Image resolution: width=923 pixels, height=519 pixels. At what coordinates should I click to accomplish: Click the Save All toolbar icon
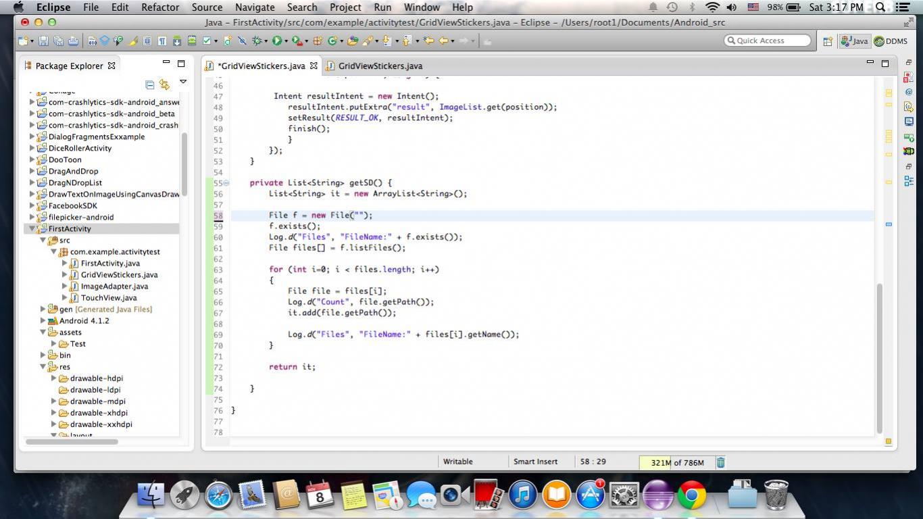(58, 41)
